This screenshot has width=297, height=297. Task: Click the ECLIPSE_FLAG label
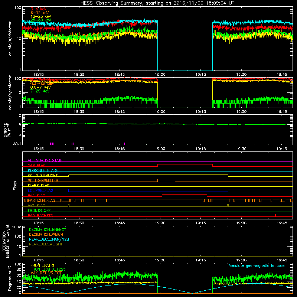coord(40,190)
